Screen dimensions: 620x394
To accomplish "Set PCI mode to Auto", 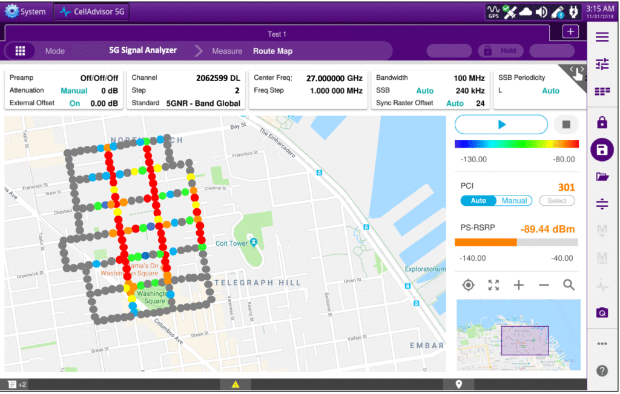I will click(x=478, y=201).
